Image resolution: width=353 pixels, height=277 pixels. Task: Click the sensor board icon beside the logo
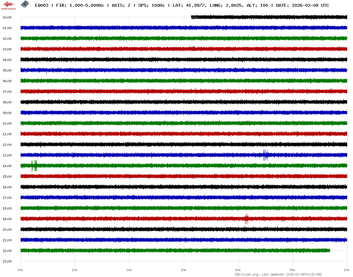coord(25,5)
